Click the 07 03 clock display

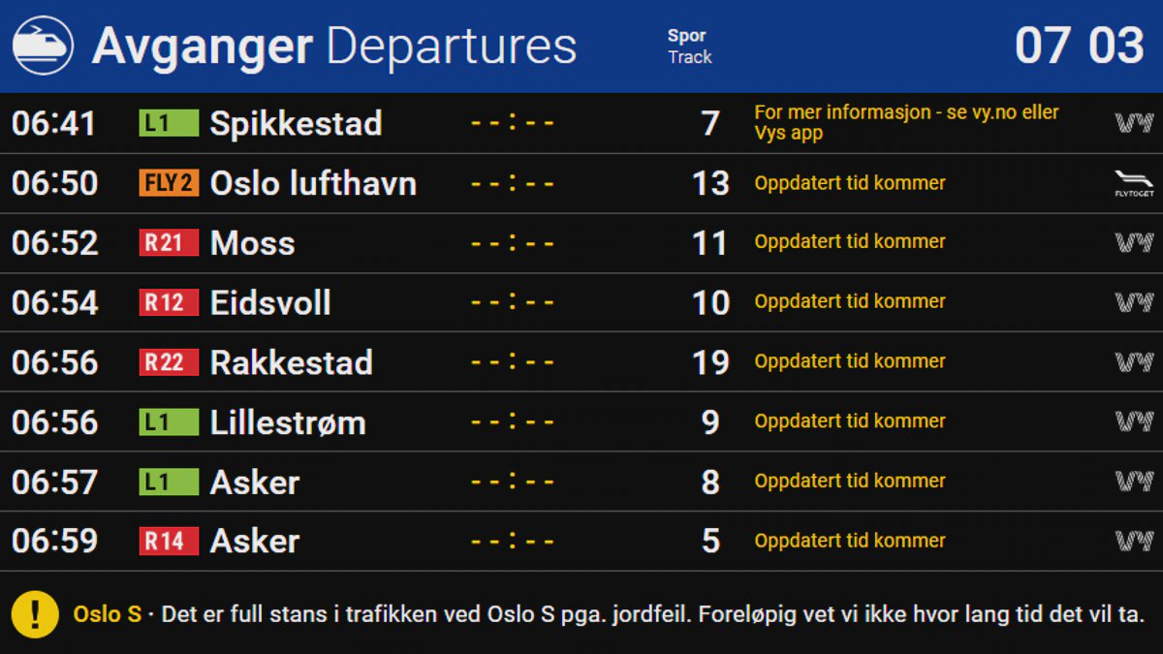pyautogui.click(x=1079, y=46)
